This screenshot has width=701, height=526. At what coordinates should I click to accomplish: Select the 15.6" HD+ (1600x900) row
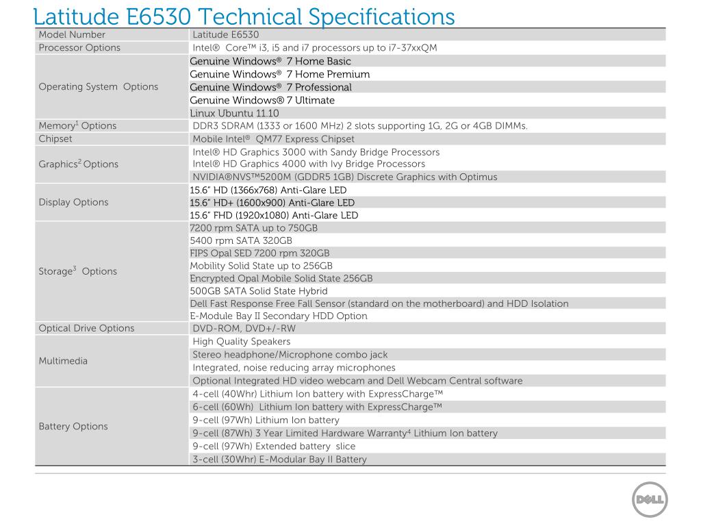tap(427, 202)
